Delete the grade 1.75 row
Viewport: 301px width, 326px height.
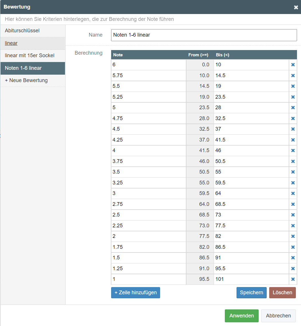tap(293, 247)
